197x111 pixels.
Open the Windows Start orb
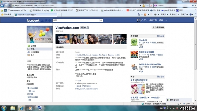coord(4,108)
